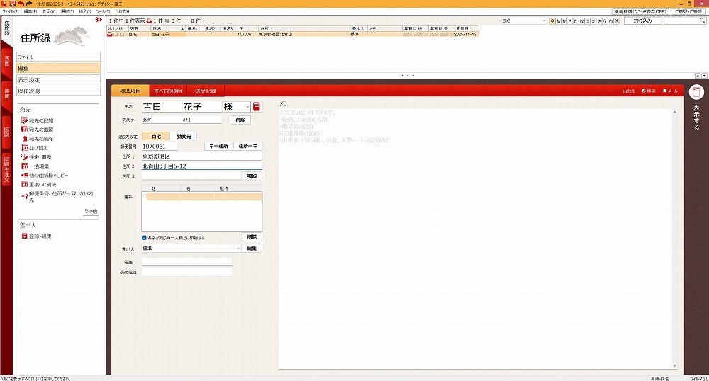Click the 絞り込み filter button

coord(642,21)
